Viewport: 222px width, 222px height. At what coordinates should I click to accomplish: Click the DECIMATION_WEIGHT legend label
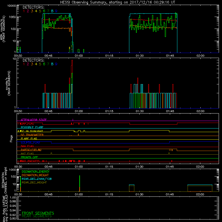tap(35, 175)
